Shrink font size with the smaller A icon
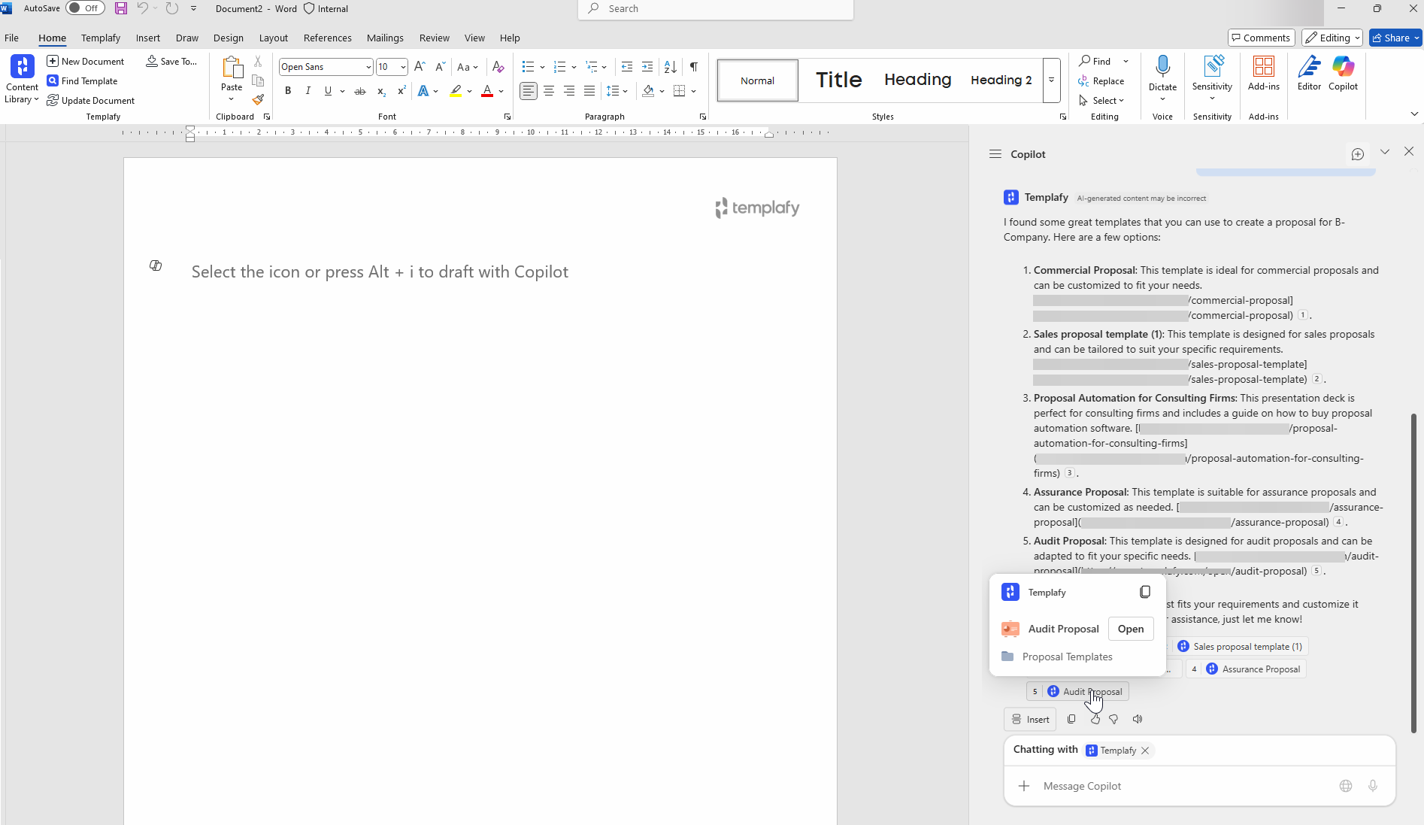Screen dimensions: 1424x825 point(440,67)
